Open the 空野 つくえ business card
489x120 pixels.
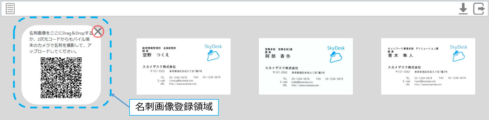click(x=184, y=66)
